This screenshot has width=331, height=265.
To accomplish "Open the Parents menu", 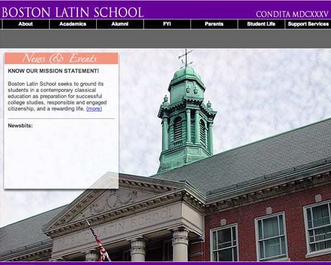I will 214,24.
